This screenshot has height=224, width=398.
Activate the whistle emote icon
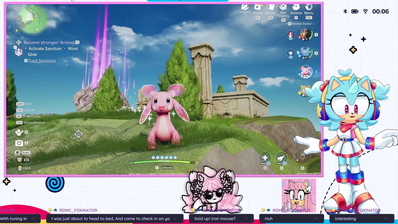tap(19, 133)
